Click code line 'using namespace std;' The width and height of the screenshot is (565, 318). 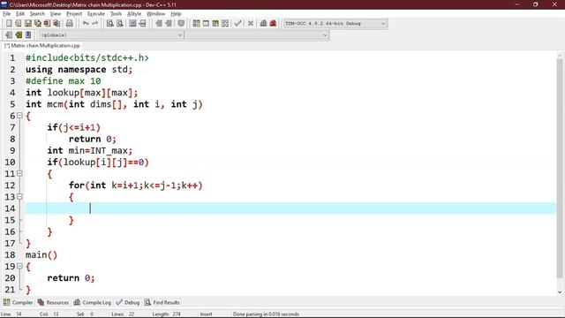[79, 69]
